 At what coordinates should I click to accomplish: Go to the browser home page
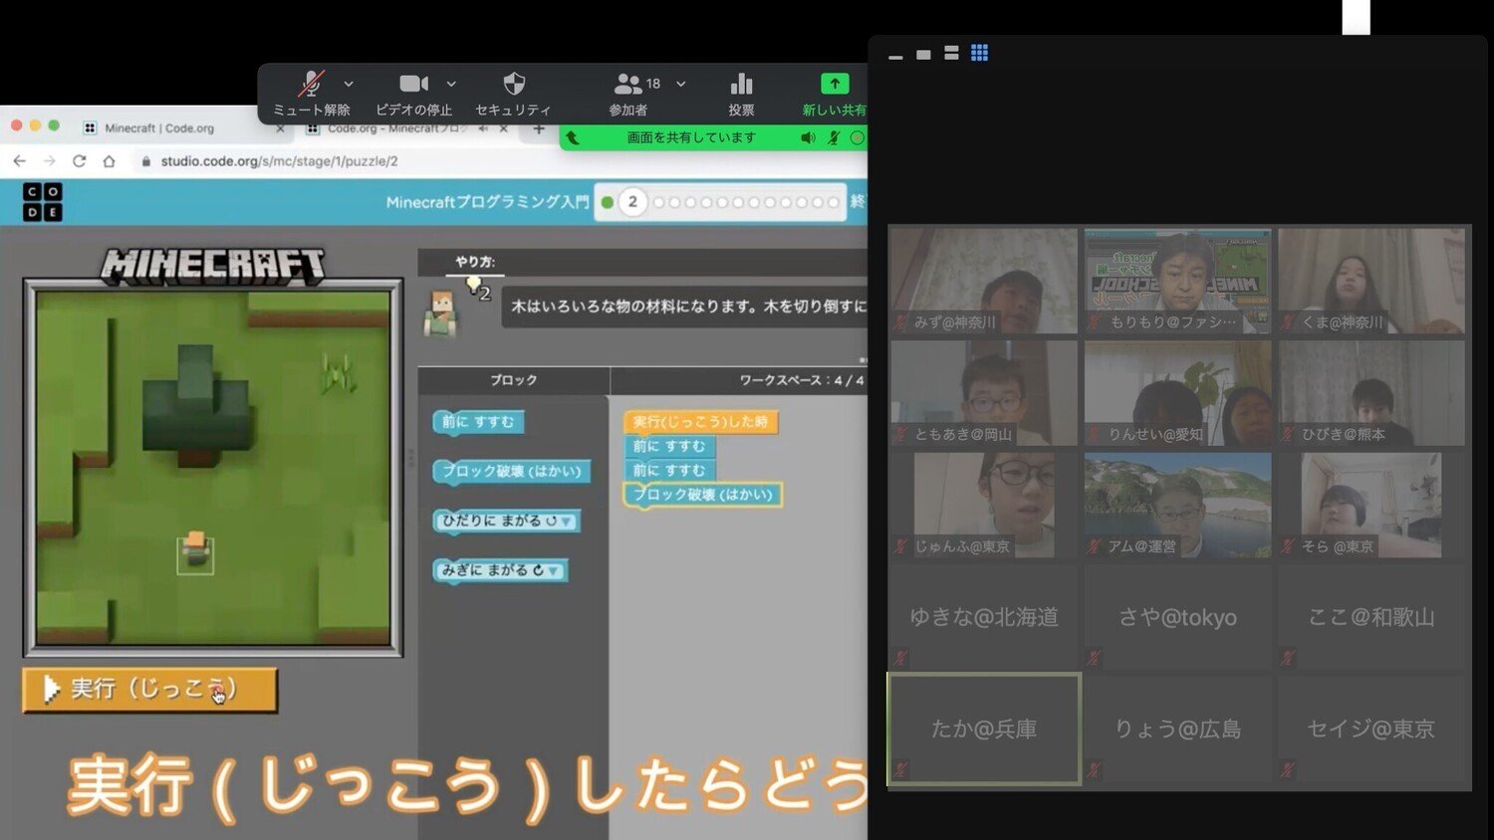[110, 161]
